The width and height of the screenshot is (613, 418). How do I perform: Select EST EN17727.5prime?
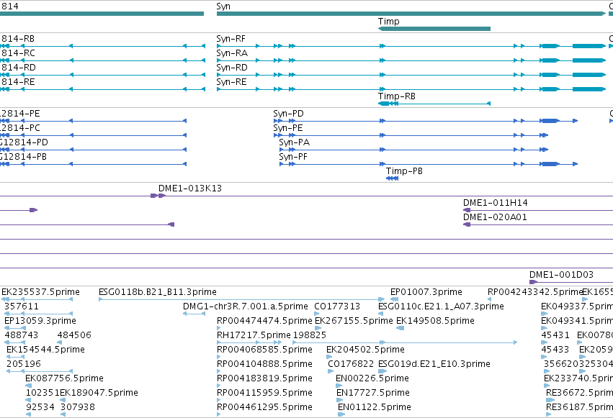pos(373,393)
